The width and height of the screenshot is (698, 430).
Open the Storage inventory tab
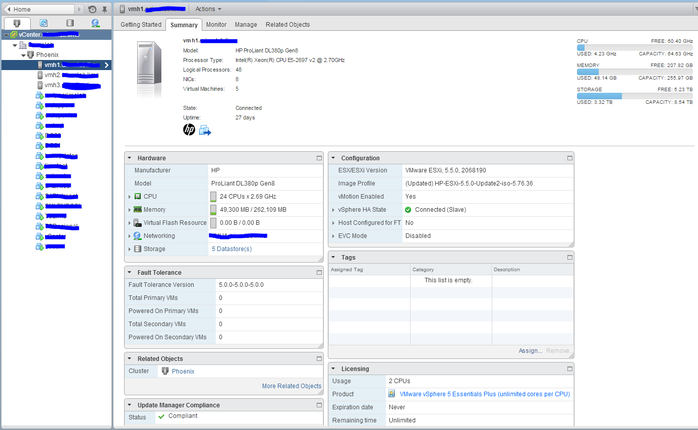pyautogui.click(x=70, y=23)
